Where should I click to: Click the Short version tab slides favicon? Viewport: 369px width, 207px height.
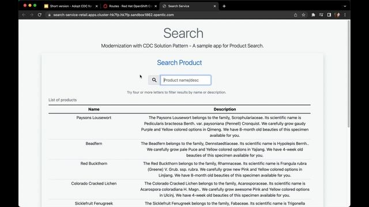pyautogui.click(x=46, y=6)
